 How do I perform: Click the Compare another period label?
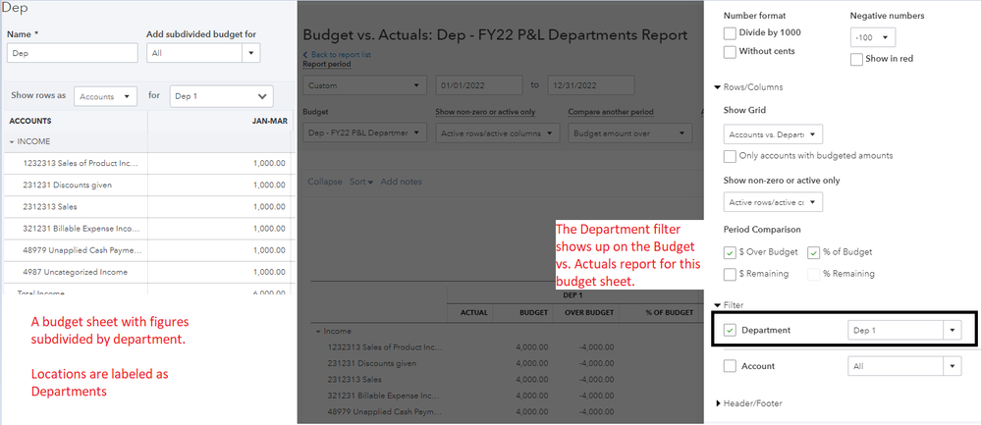tap(611, 112)
